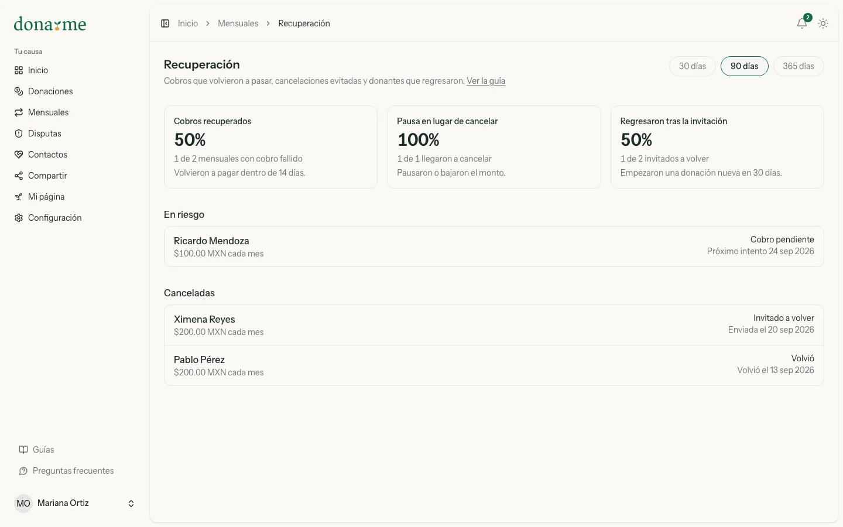Click the Contactos heart-handshake icon
This screenshot has width=843, height=527.
19,155
